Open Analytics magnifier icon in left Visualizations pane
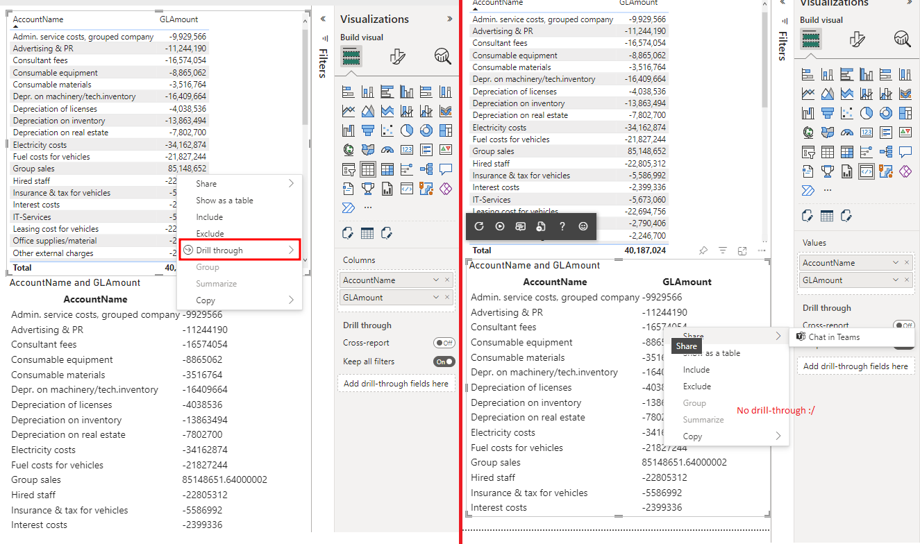 coord(442,57)
